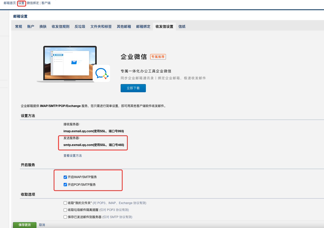
Task: Click the smtp.exmail.qq.com server text
Action: coord(94,145)
